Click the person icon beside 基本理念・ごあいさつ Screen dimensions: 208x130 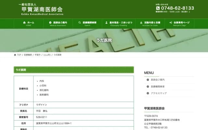(x=106, y=22)
